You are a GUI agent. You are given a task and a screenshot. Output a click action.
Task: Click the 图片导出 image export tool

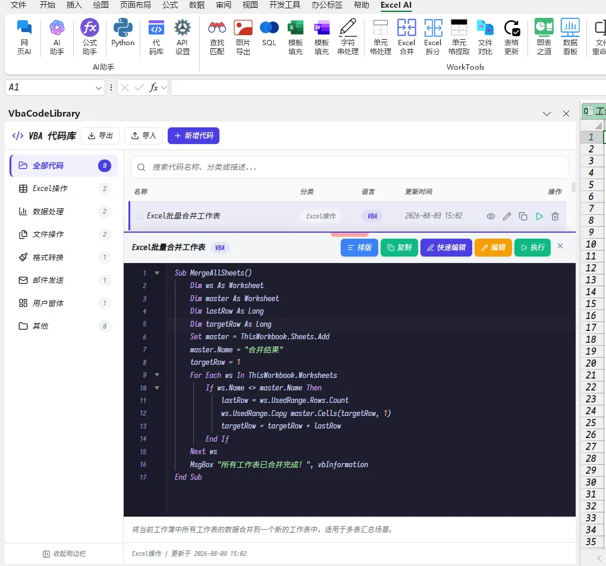pos(243,37)
